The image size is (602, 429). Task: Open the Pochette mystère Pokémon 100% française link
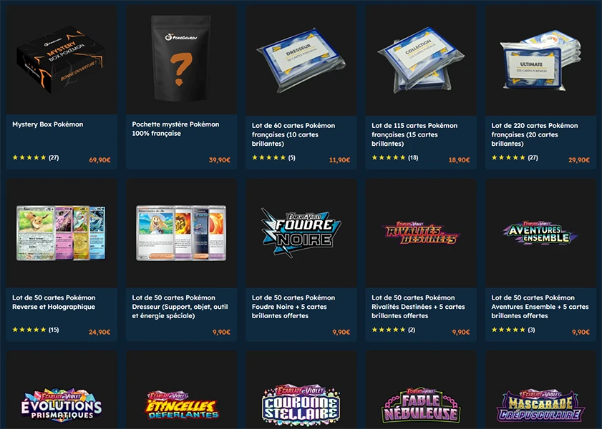pos(175,129)
